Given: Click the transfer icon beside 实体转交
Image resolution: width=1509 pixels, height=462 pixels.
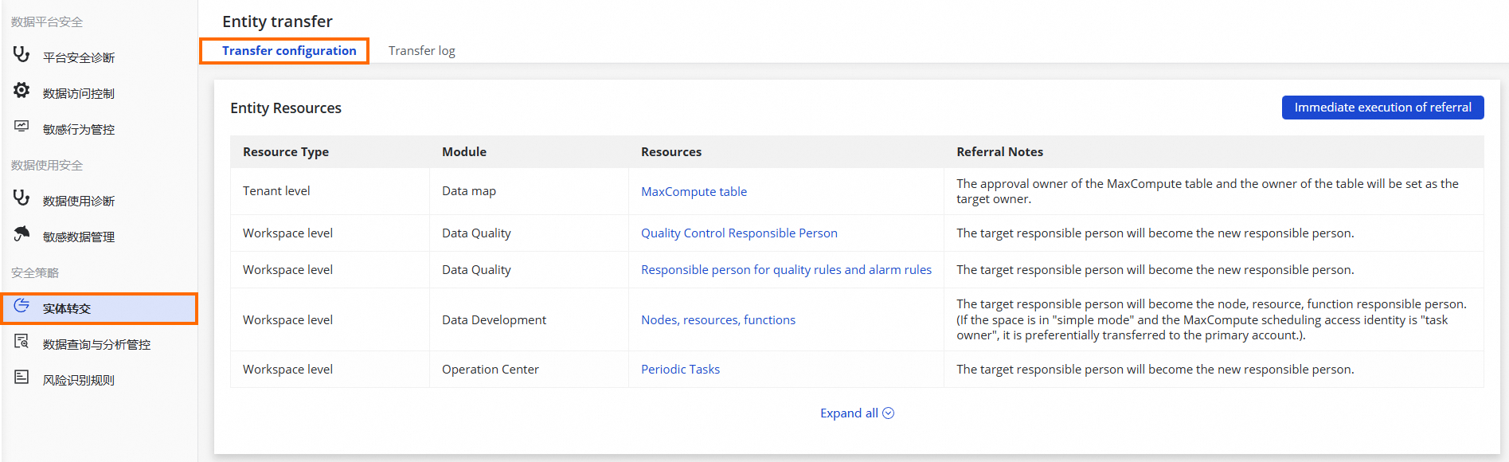Looking at the screenshot, I should 22,305.
